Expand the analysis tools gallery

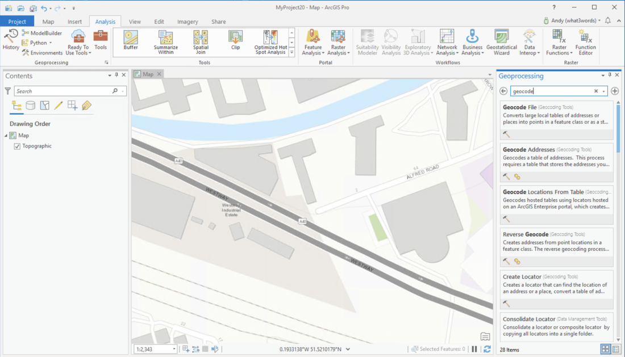click(x=292, y=52)
